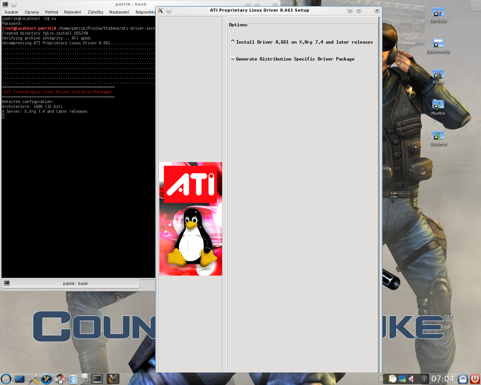
Task: Click the info notification tray icon
Action: pyautogui.click(x=424, y=379)
